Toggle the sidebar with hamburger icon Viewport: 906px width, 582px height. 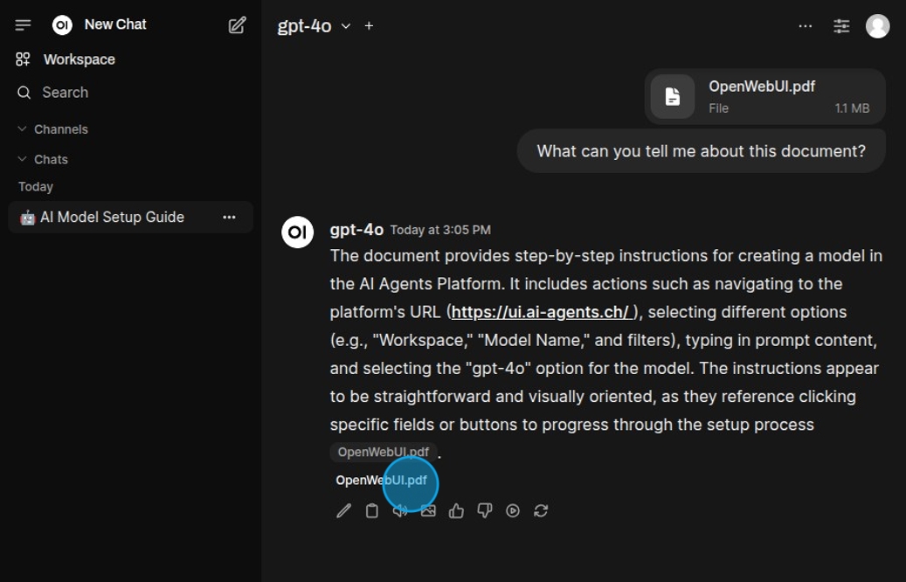tap(24, 25)
